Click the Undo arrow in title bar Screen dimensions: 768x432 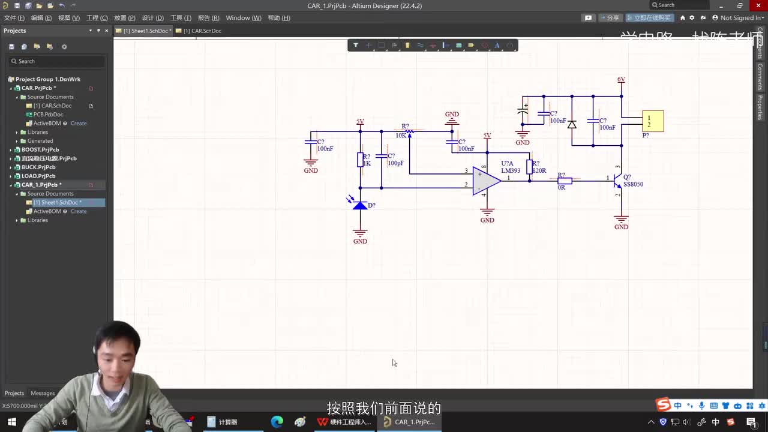[61, 5]
